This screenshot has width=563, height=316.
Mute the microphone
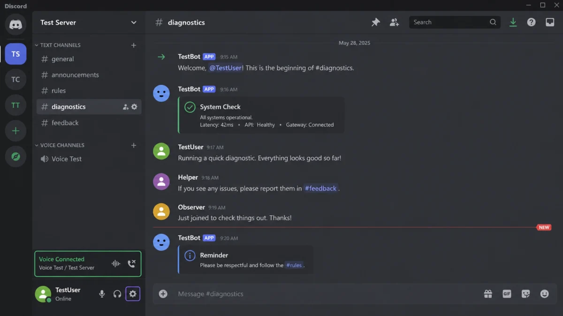(x=102, y=294)
